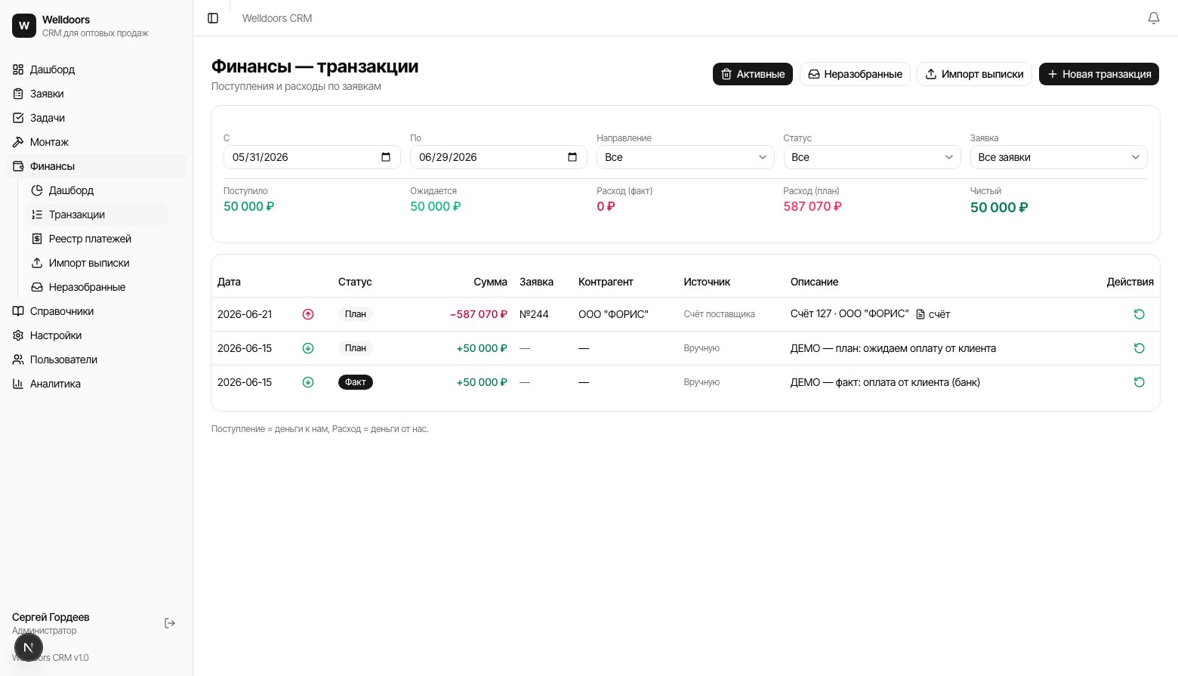Click green incoming arrow on ДЕМО факт row
The width and height of the screenshot is (1178, 676).
coord(308,382)
